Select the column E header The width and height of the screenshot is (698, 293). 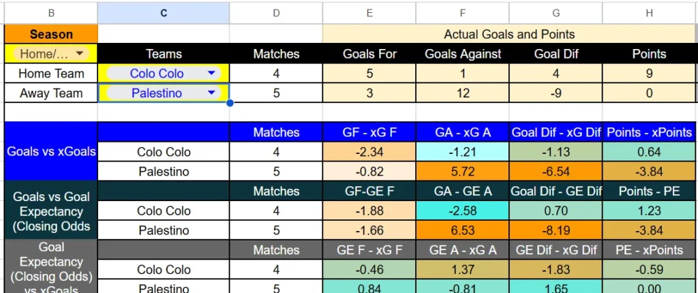[x=369, y=12]
